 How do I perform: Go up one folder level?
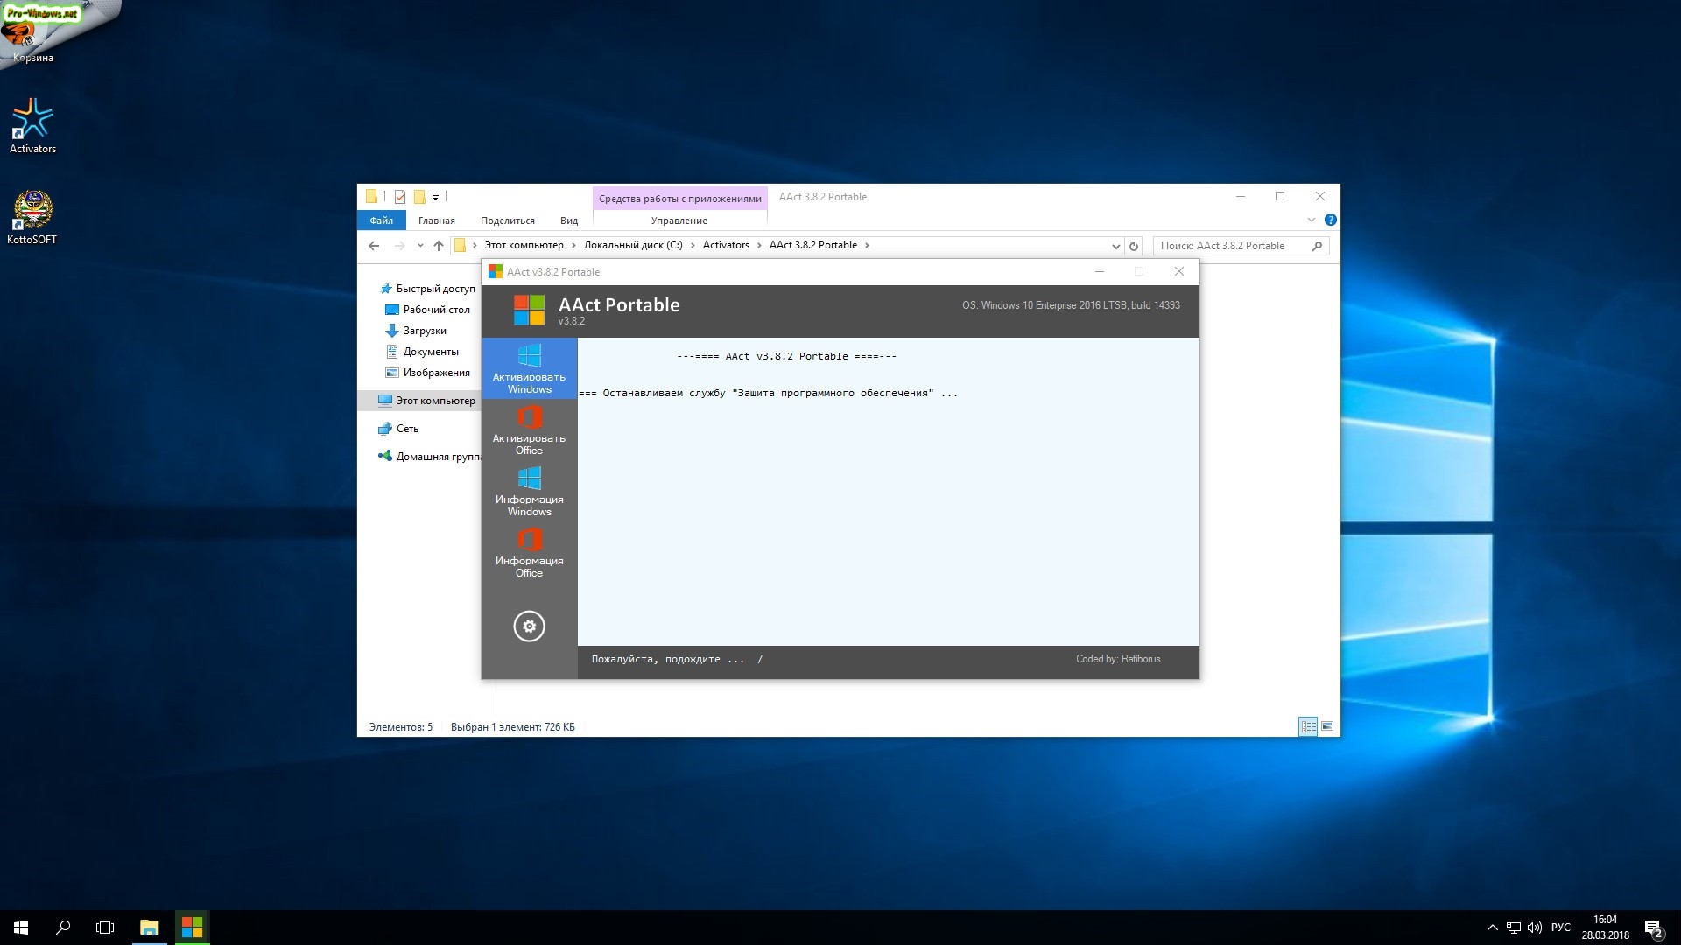(439, 246)
